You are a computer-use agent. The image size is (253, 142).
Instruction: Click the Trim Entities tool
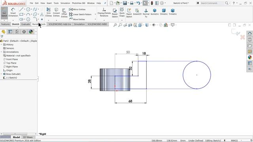48,12
